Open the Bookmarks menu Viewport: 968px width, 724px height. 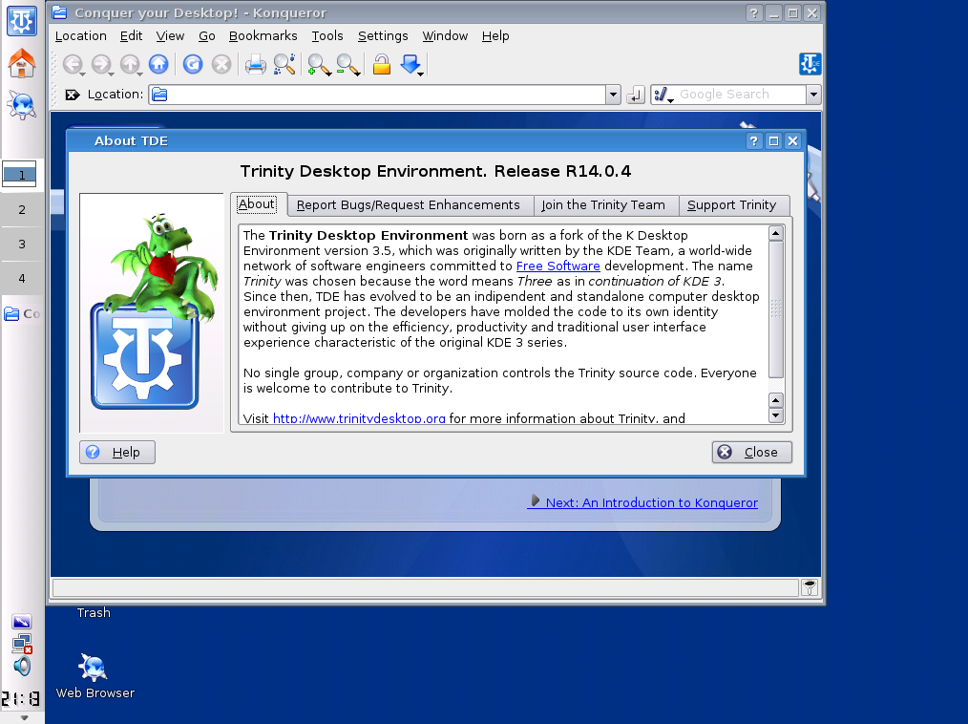[x=263, y=35]
